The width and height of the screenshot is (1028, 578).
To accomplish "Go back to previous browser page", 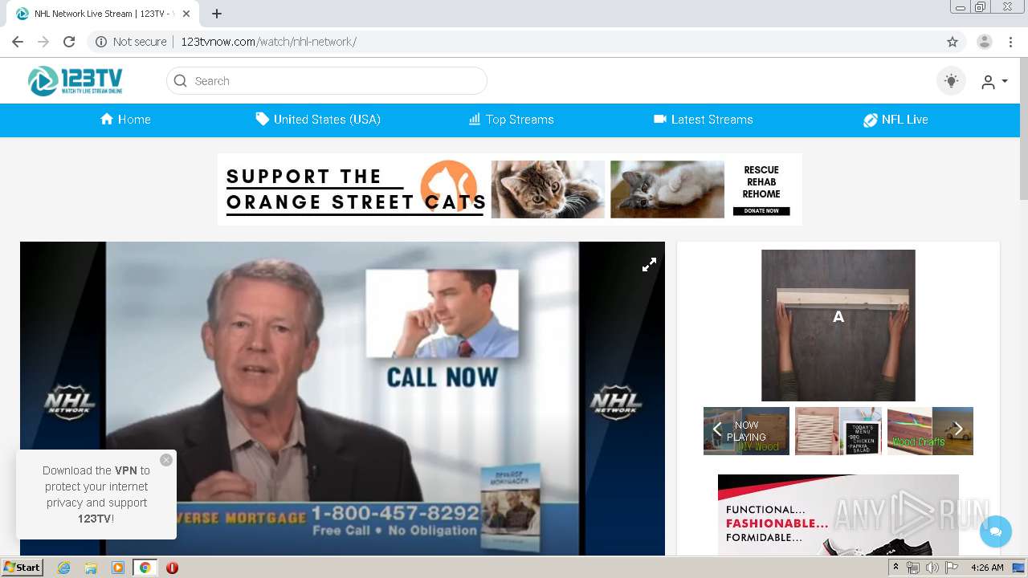I will pyautogui.click(x=18, y=42).
